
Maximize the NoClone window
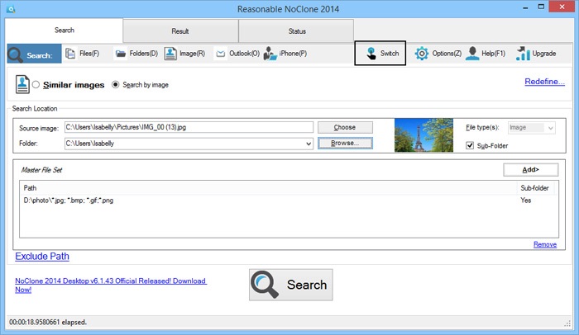coord(541,7)
